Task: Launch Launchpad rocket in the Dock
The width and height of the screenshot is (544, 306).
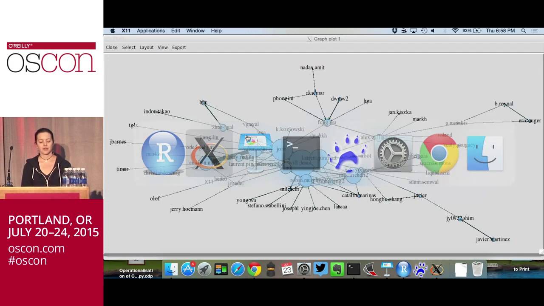Action: click(x=204, y=269)
